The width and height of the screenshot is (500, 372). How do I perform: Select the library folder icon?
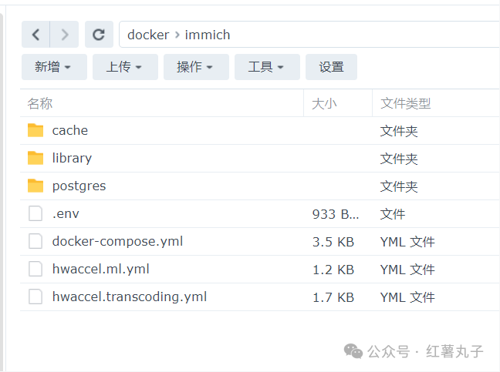click(35, 158)
